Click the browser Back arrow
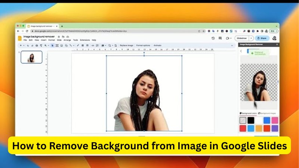Screen dimensions: 299x168 [x=18, y=31]
